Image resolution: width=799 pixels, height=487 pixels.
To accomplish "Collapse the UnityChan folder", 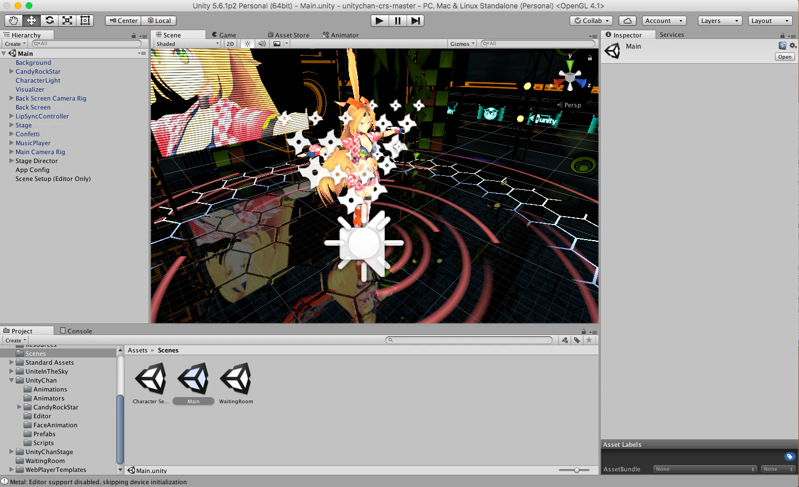I will click(11, 380).
